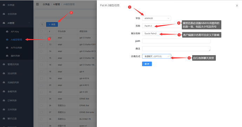Image resolution: width=242 pixels, height=127 pixels.
Task: Select AI平台列表 submenu item
Action: coord(16,48)
